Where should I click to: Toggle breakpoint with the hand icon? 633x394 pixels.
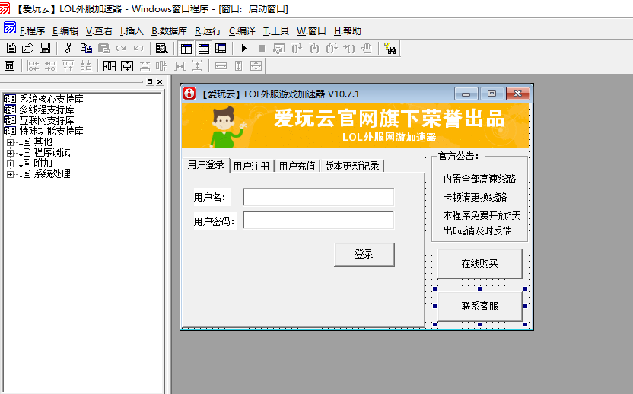(367, 49)
